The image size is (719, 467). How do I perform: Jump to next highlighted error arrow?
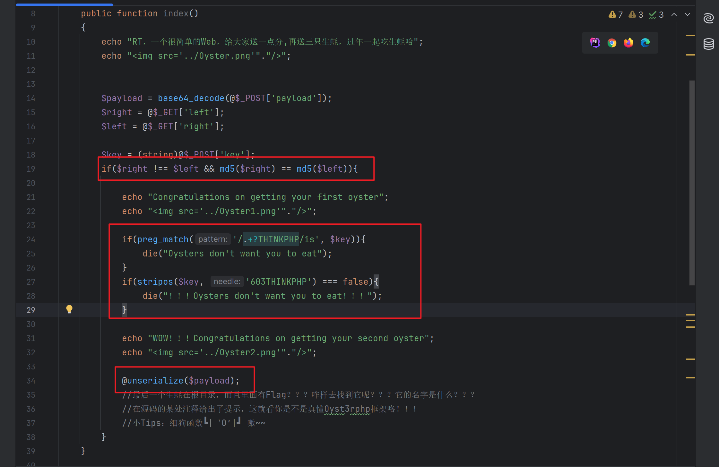(688, 15)
